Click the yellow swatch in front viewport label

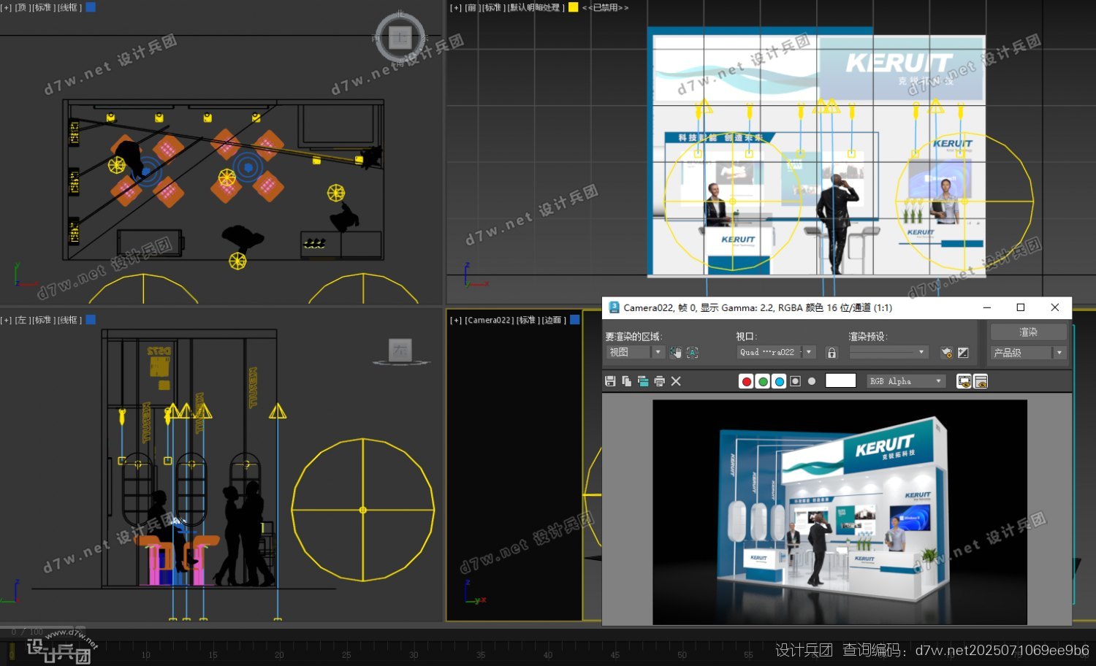pos(574,7)
